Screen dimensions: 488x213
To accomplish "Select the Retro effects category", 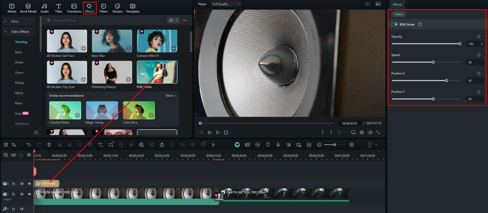I will 19,103.
